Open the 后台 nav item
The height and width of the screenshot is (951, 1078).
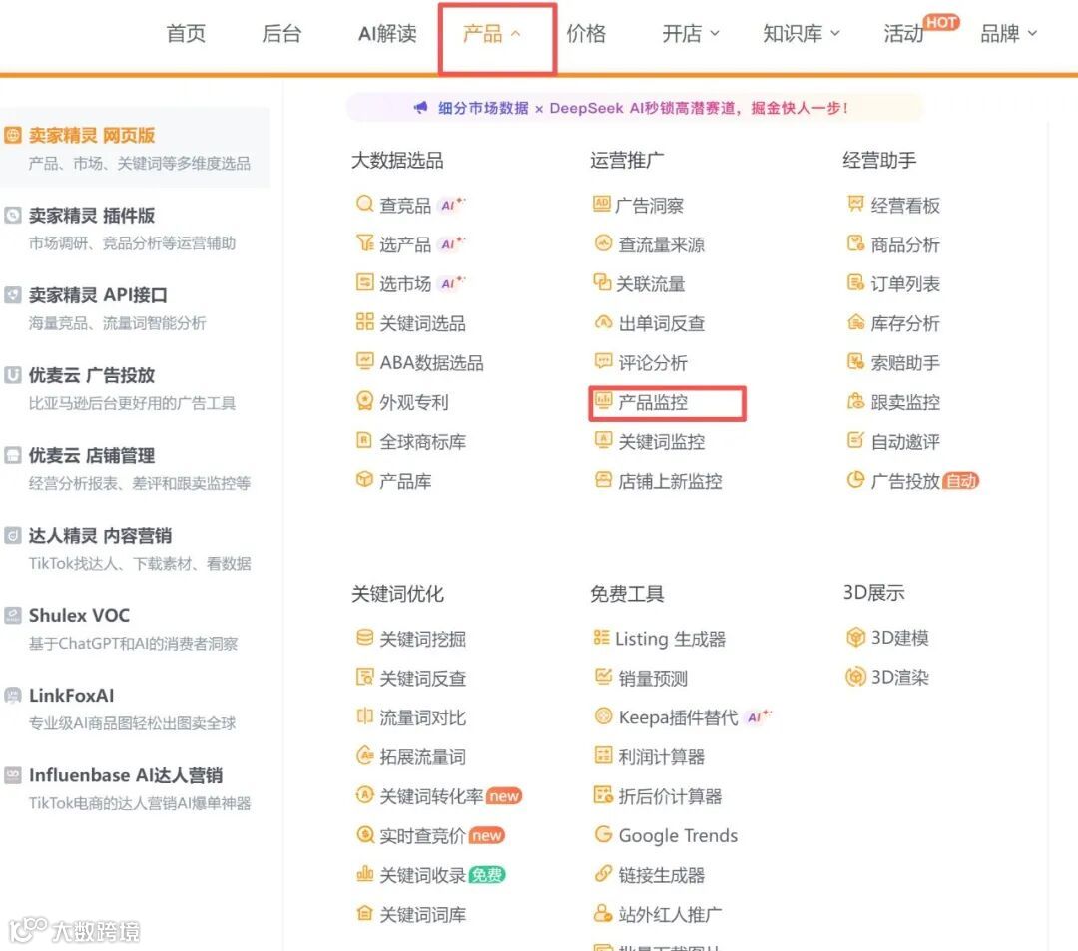281,33
